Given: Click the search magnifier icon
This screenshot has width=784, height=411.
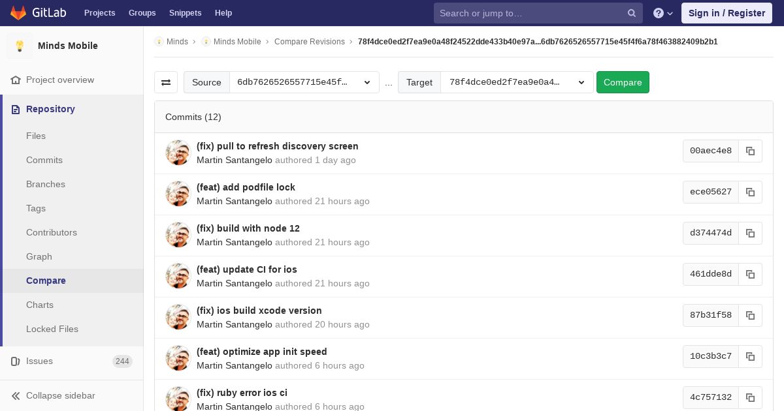Looking at the screenshot, I should click(631, 13).
